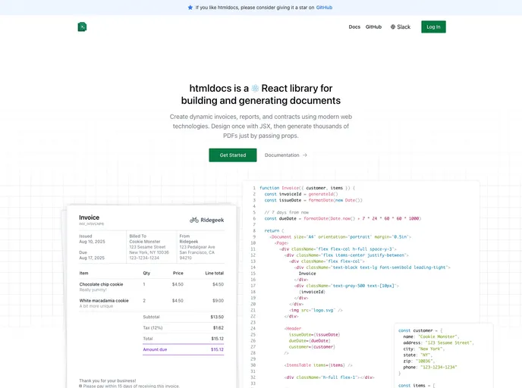Screen dimensions: 522x388
Task: Open the GitHub link in the top banner
Action: [x=324, y=8]
